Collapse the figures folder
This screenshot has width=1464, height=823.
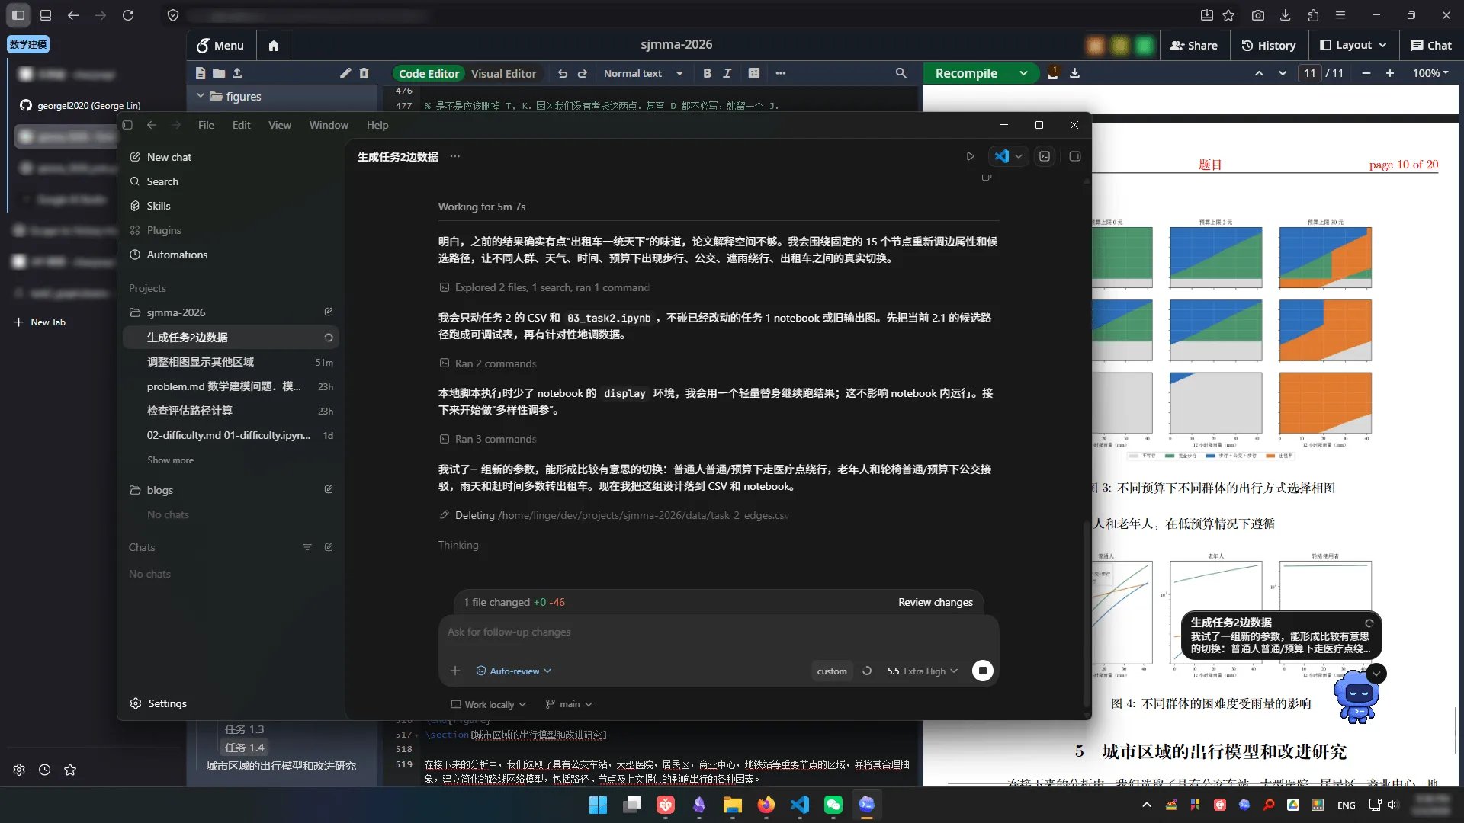pos(201,96)
